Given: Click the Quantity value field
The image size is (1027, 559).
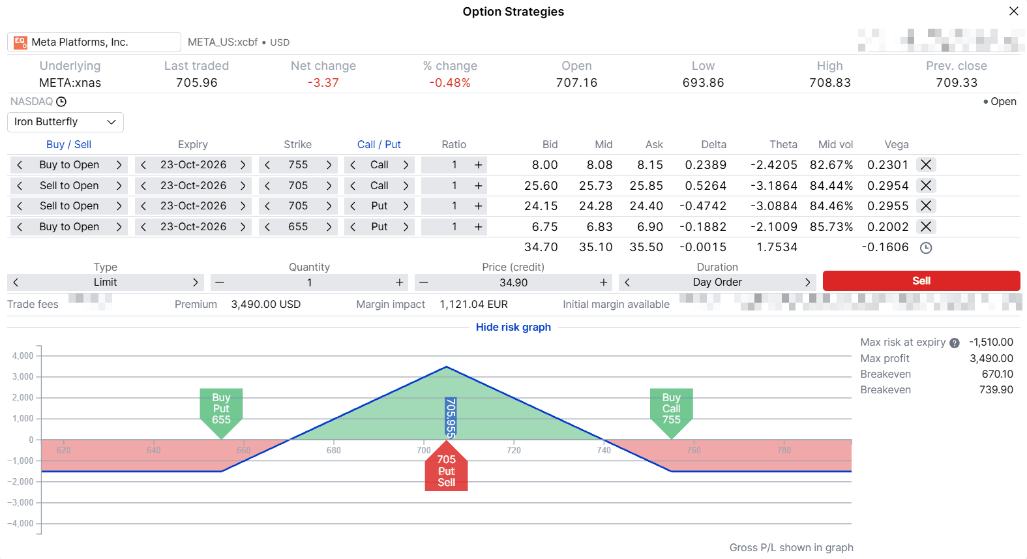Looking at the screenshot, I should point(310,282).
